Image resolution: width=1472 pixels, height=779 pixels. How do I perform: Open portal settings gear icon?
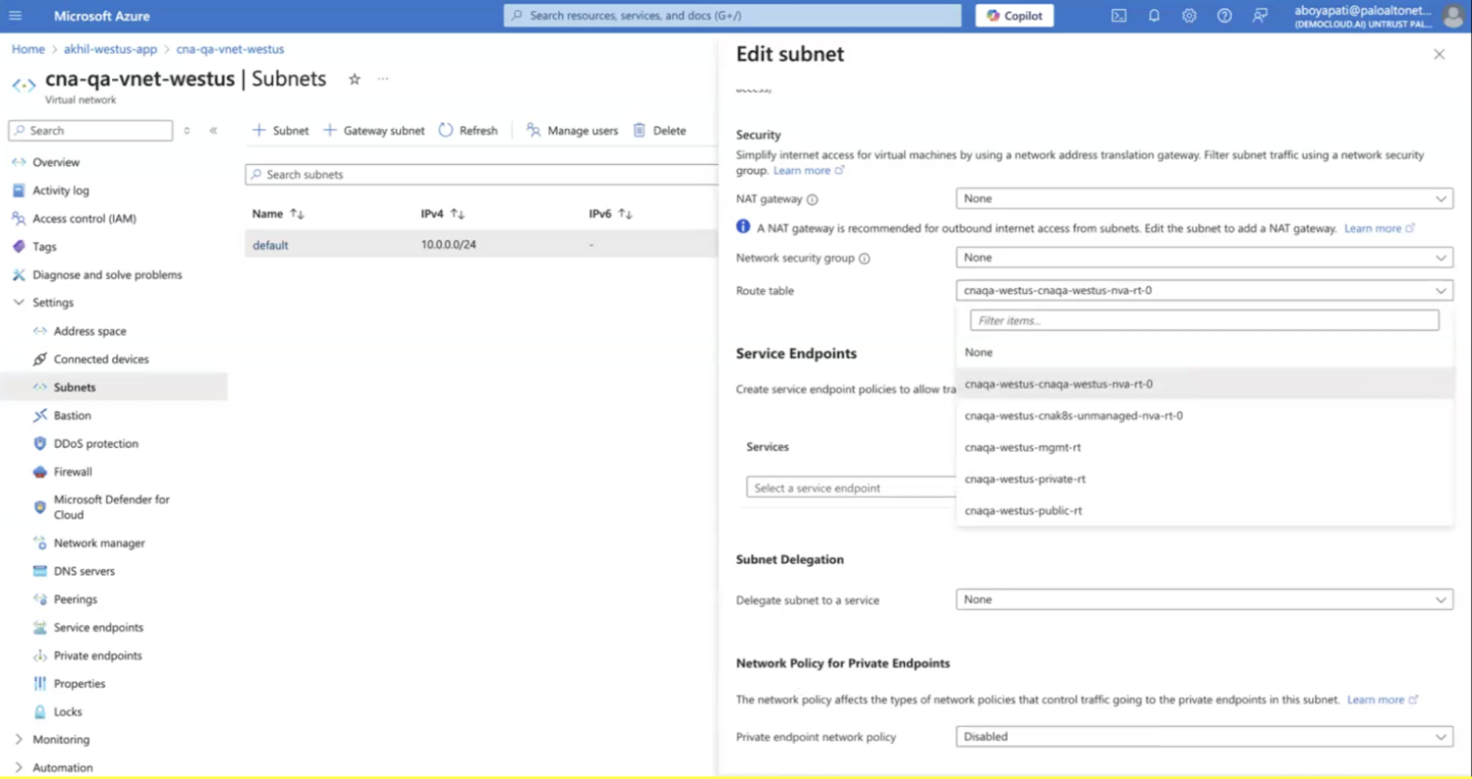1189,16
